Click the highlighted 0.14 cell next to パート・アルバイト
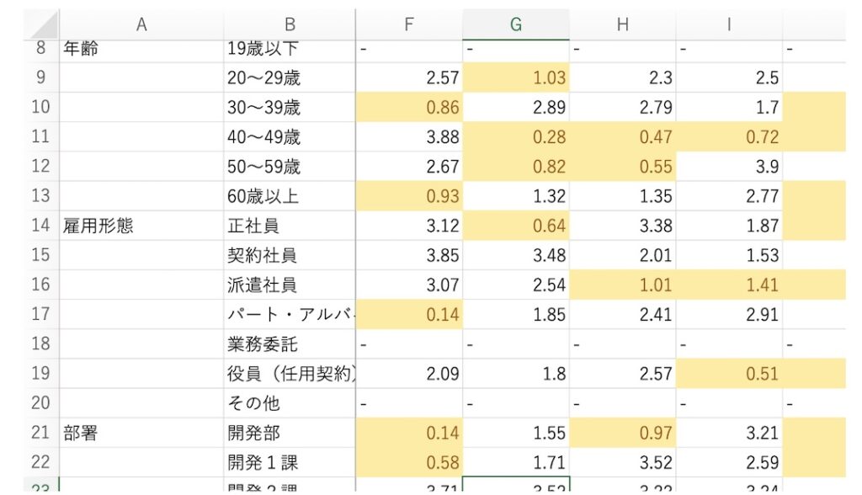 point(409,314)
